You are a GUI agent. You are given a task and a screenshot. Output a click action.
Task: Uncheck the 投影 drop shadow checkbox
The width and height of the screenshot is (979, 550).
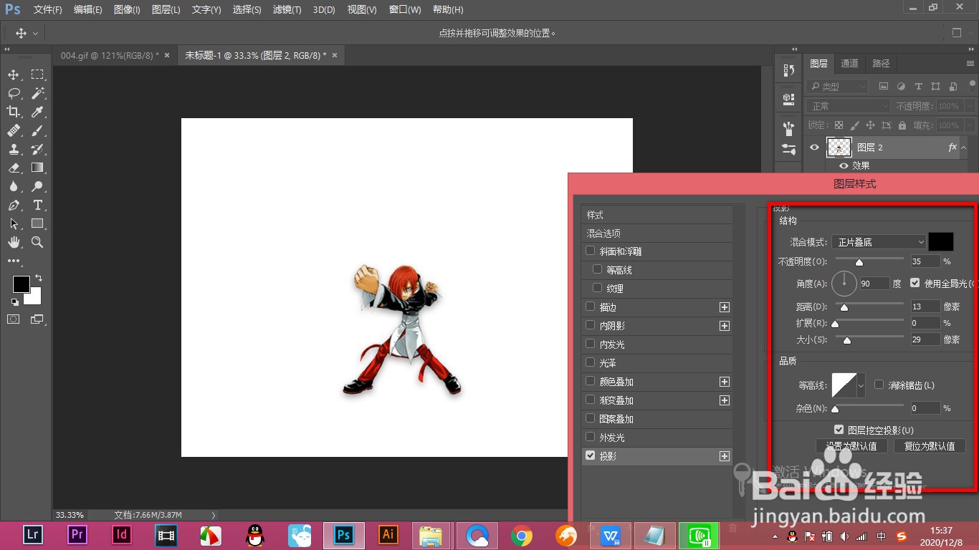tap(591, 455)
